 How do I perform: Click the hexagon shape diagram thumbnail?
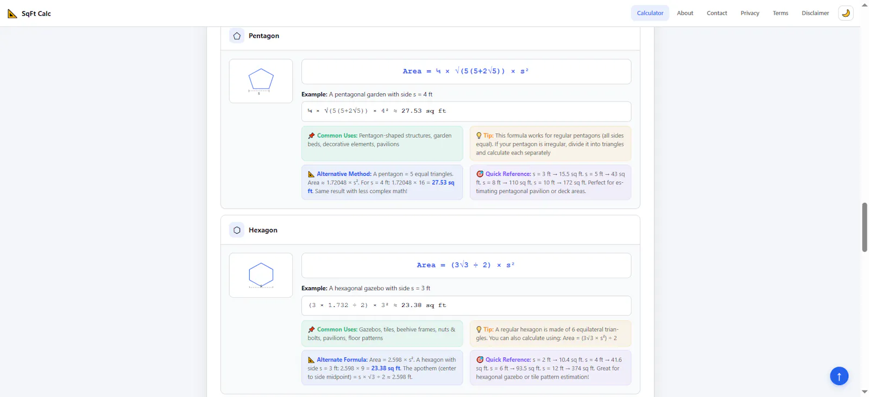click(261, 275)
